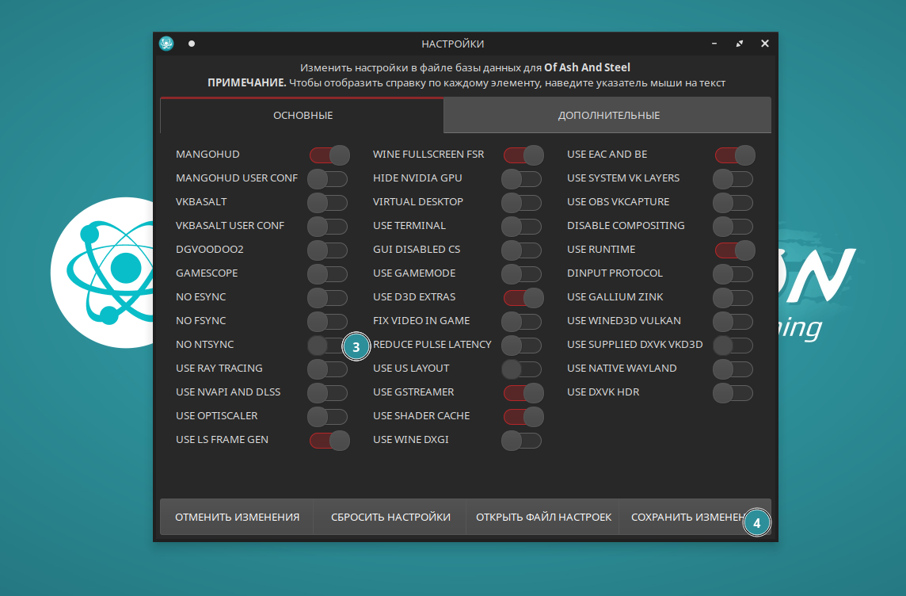The image size is (906, 596).
Task: Click the USE GAMEMODE label
Action: pyautogui.click(x=413, y=273)
